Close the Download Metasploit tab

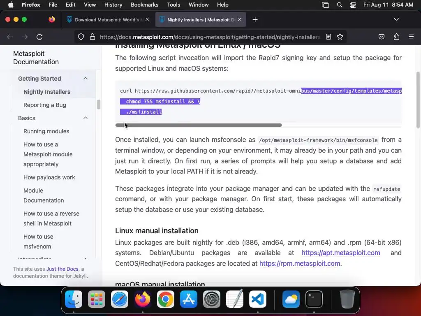[x=147, y=19]
